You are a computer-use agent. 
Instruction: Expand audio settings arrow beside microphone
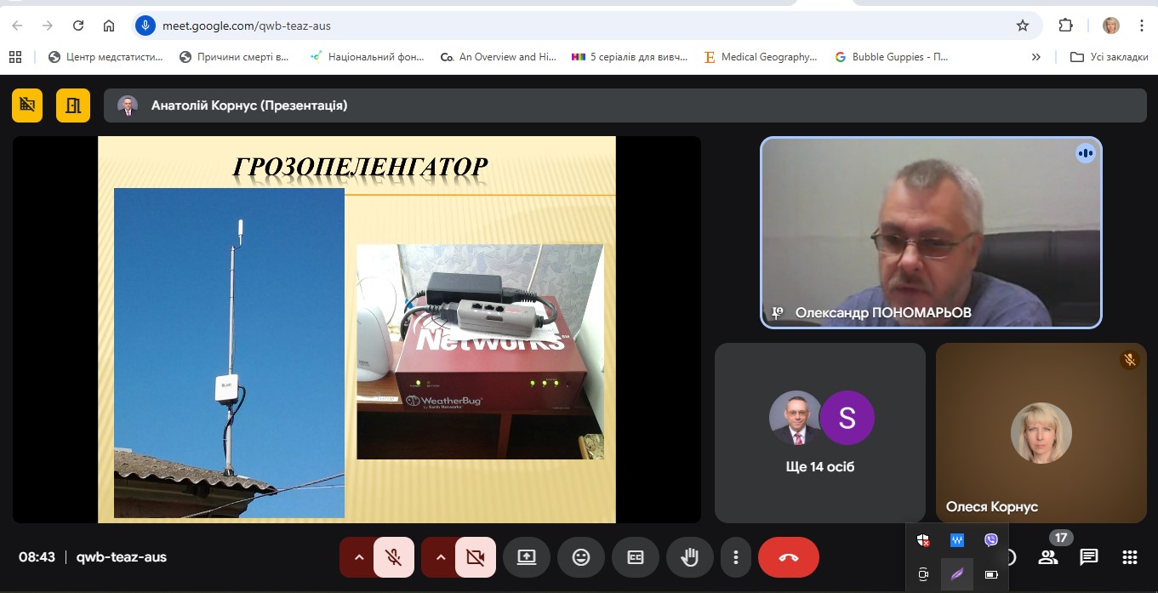(359, 557)
